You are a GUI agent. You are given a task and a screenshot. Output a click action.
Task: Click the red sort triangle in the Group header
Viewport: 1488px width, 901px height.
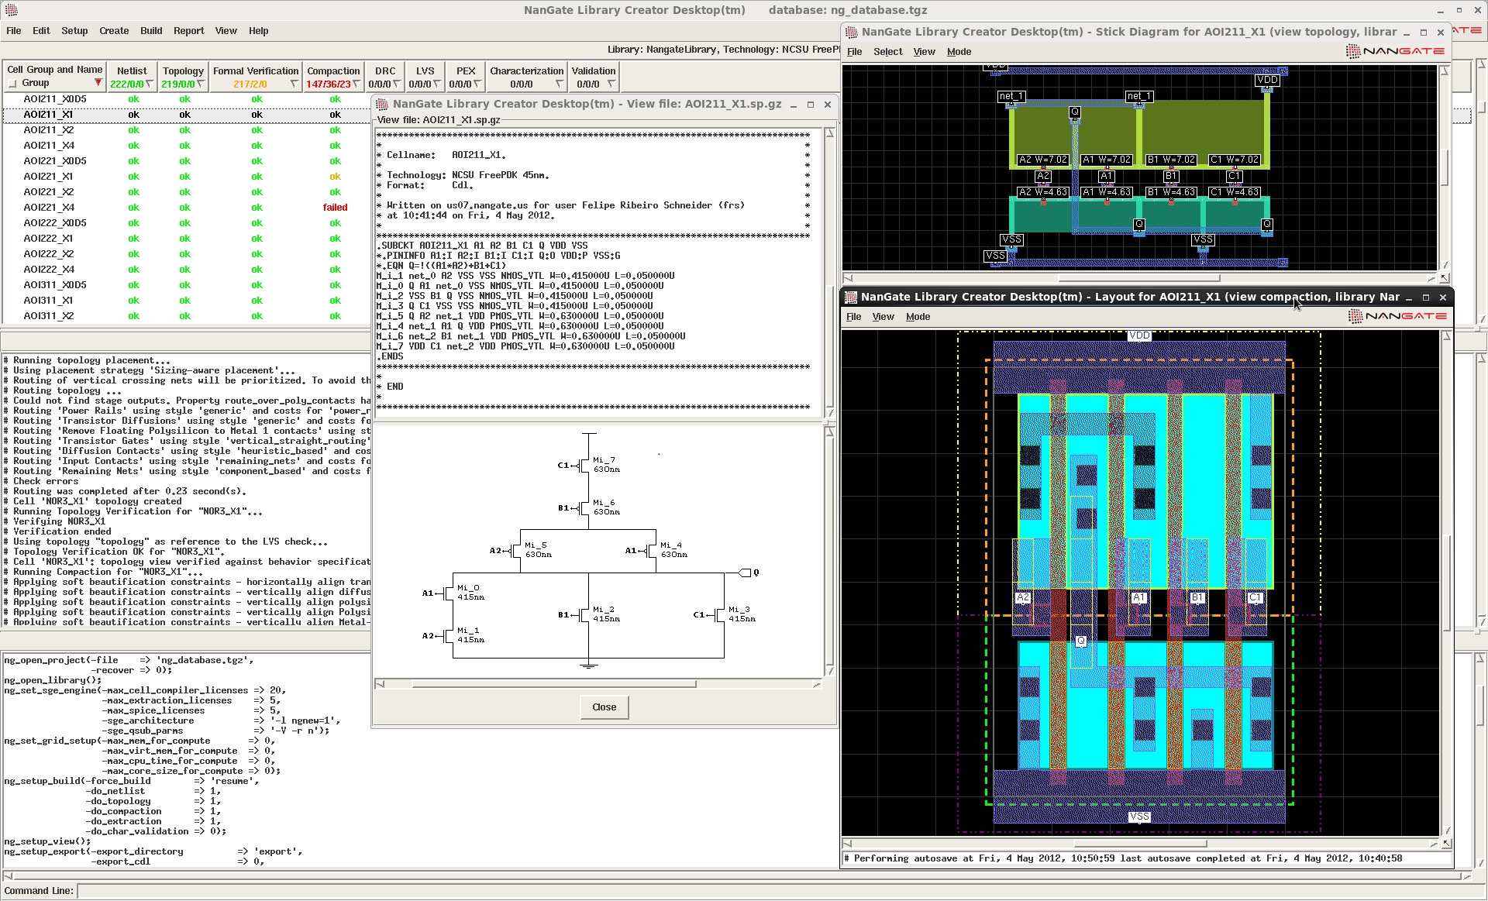coord(98,83)
